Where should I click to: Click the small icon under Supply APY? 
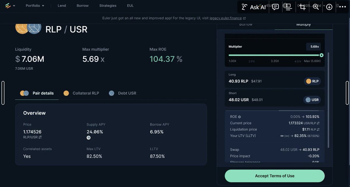click(89, 138)
